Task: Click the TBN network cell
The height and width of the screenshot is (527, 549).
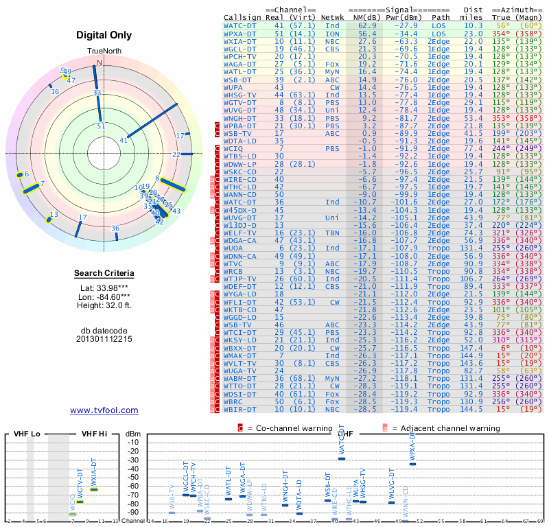Action: tap(332, 233)
